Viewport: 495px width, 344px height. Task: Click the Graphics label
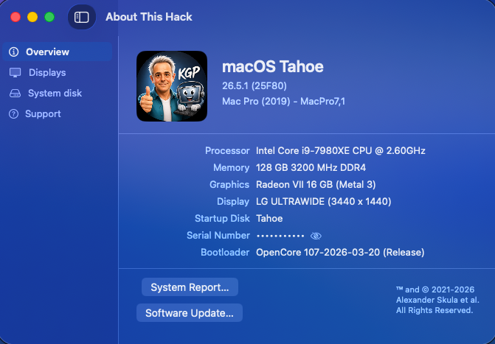coord(229,184)
